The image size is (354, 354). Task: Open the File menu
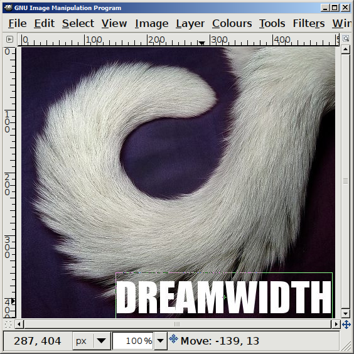(18, 23)
